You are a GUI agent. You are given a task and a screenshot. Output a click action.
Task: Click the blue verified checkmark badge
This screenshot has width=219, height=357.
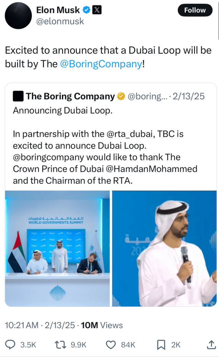[86, 10]
